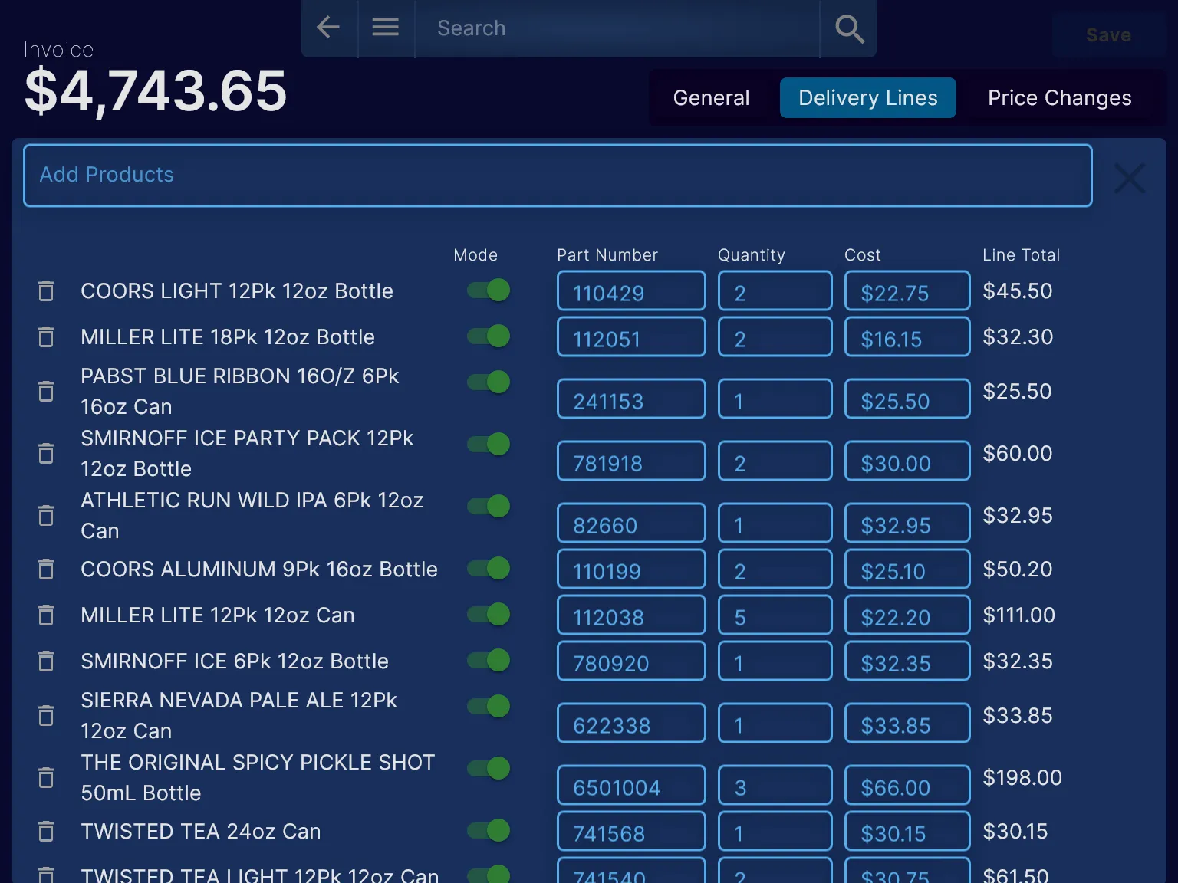Click the Add Products input box
The width and height of the screenshot is (1178, 883).
[558, 176]
